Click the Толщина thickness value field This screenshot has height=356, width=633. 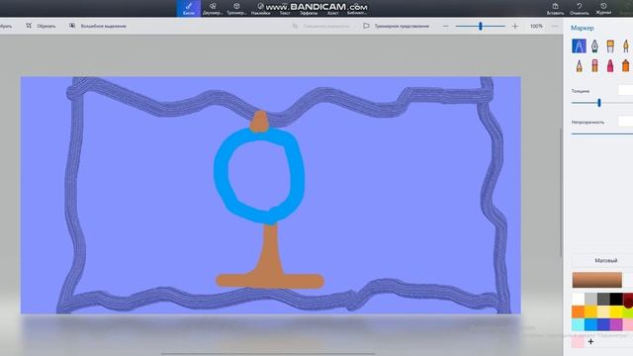(x=626, y=90)
